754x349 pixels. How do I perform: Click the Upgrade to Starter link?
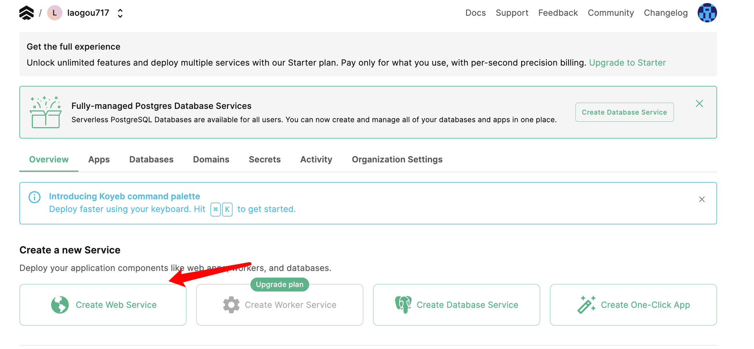[x=627, y=63]
